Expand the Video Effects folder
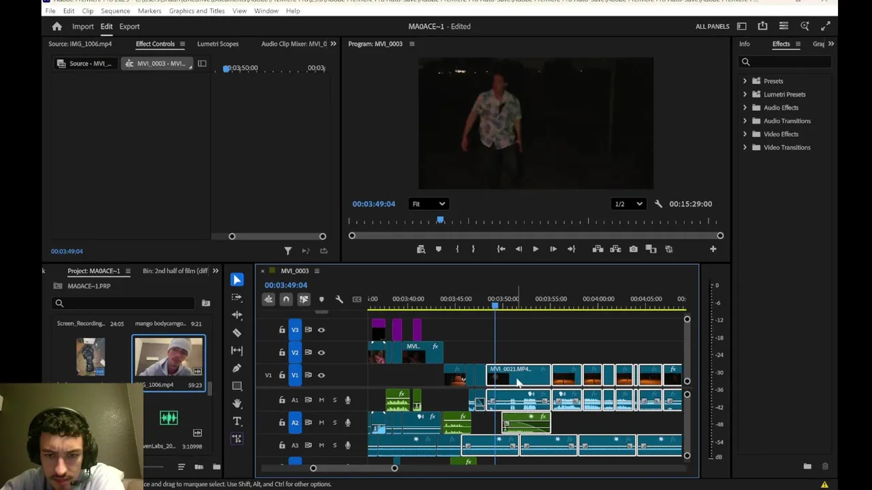Viewport: 872px width, 490px height. tap(745, 134)
